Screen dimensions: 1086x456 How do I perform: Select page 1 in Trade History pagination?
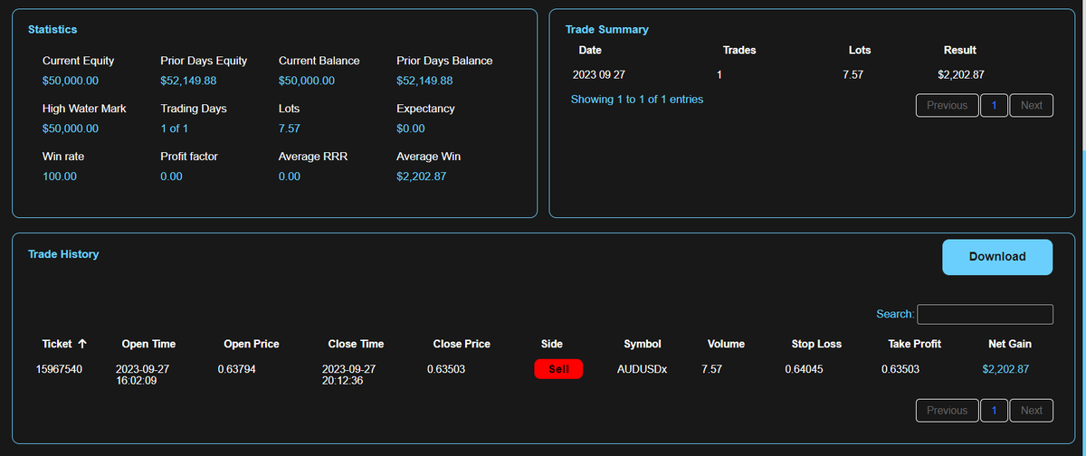994,410
